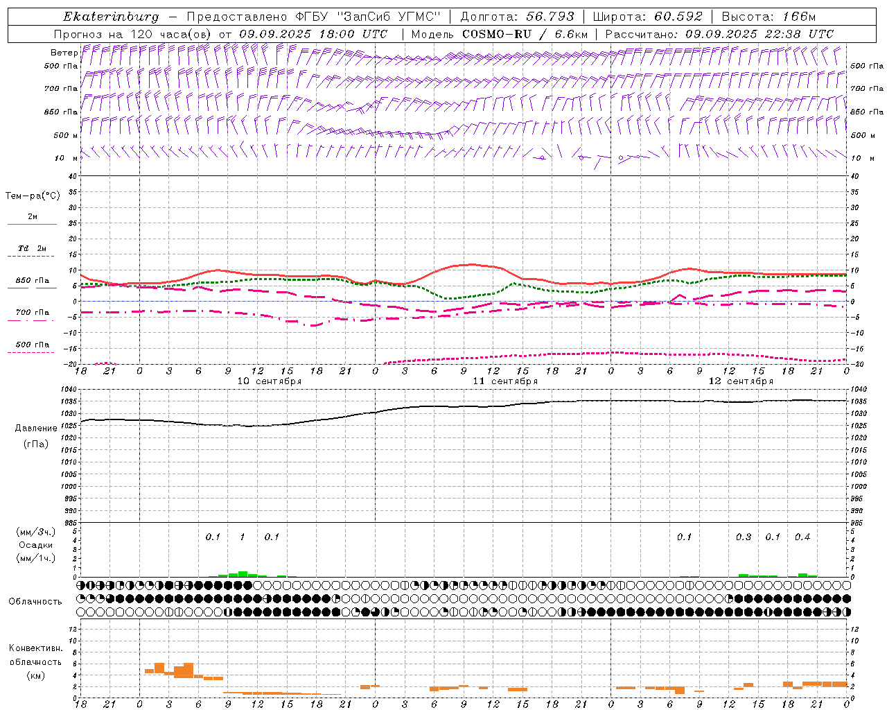Click the 0.3 precipitation value
Screen dimensions: 887x710
coord(744,537)
